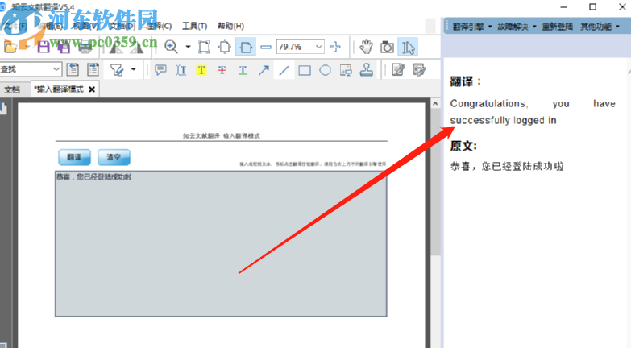Find the next search result

(93, 69)
